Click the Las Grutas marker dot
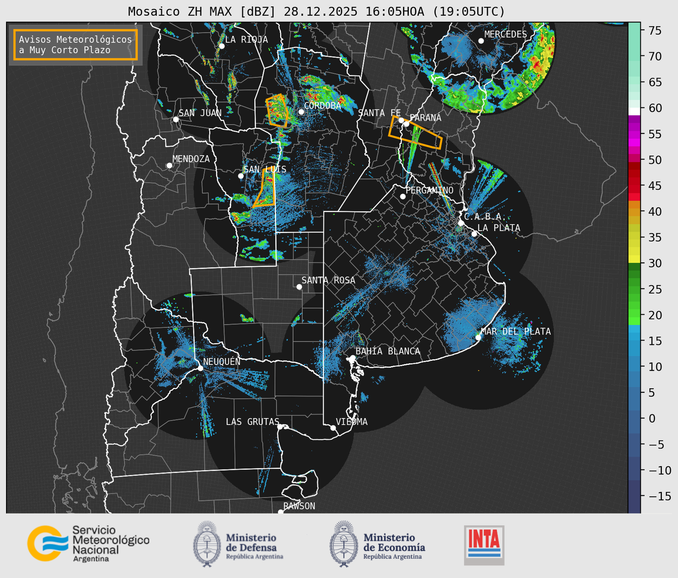This screenshot has height=578, width=678. pyautogui.click(x=280, y=426)
